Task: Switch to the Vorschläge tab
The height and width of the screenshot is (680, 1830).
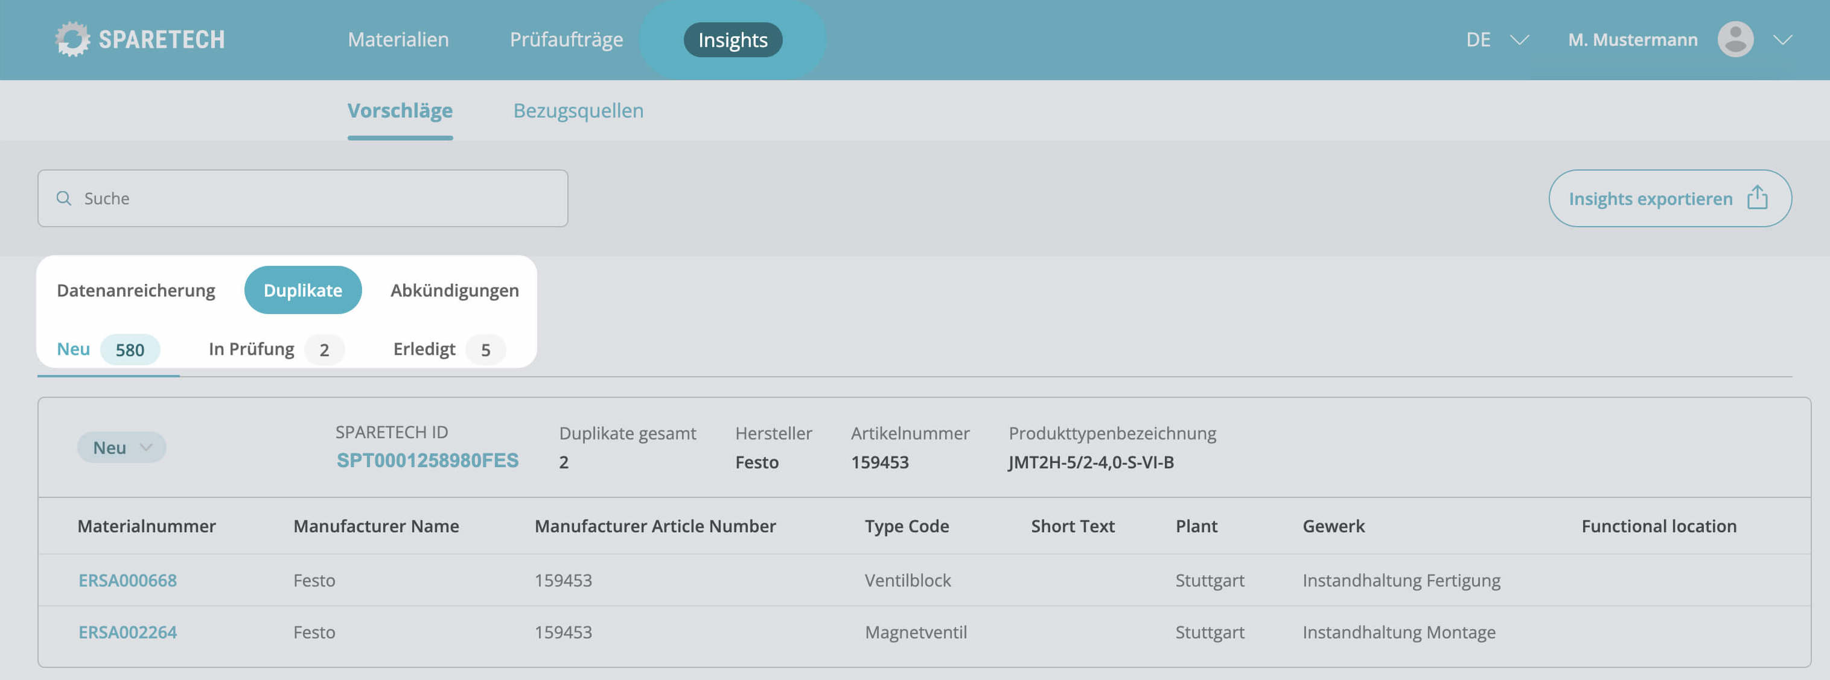Action: [x=400, y=111]
